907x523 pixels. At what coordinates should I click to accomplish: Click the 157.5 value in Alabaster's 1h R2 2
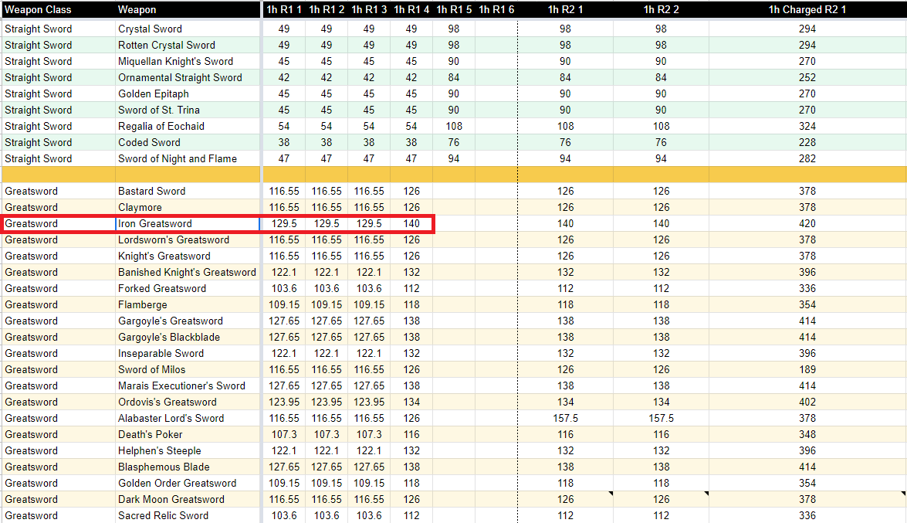tap(662, 418)
